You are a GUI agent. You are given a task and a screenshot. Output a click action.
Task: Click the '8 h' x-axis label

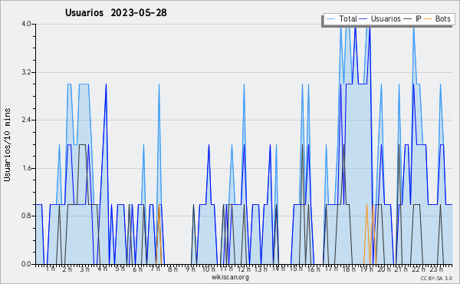[172, 269]
